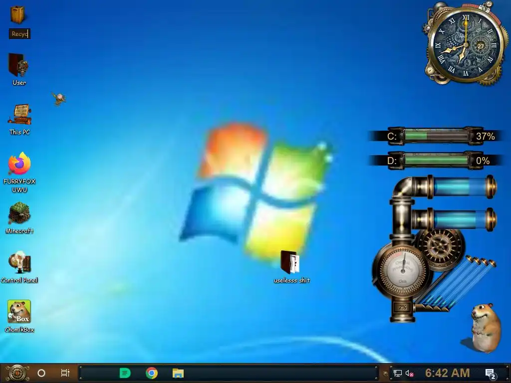Click the 6:42 AM taskbar clock
This screenshot has height=383, width=511.
tap(448, 373)
